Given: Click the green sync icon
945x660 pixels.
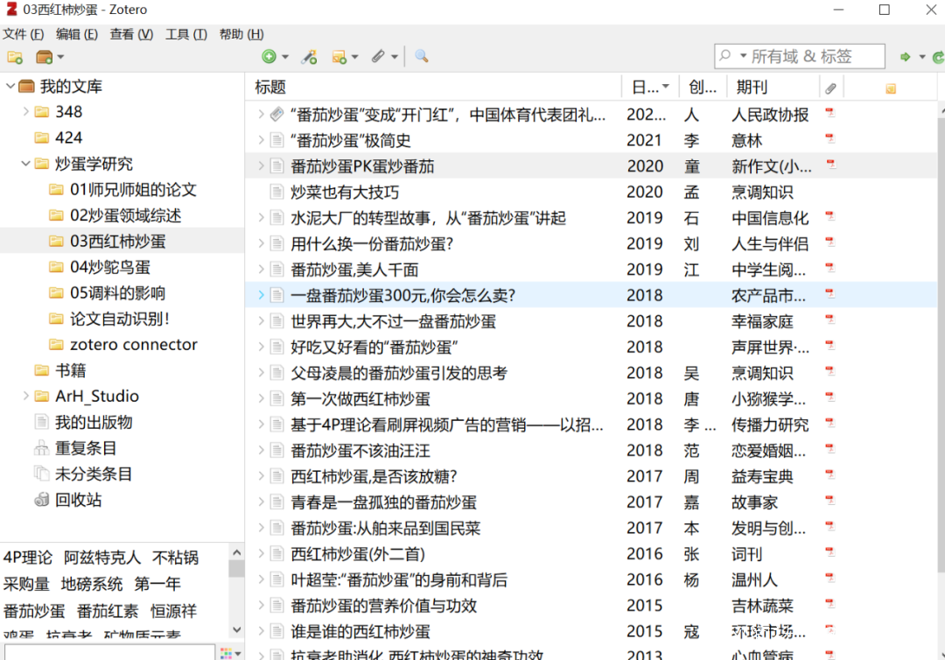Looking at the screenshot, I should (938, 57).
